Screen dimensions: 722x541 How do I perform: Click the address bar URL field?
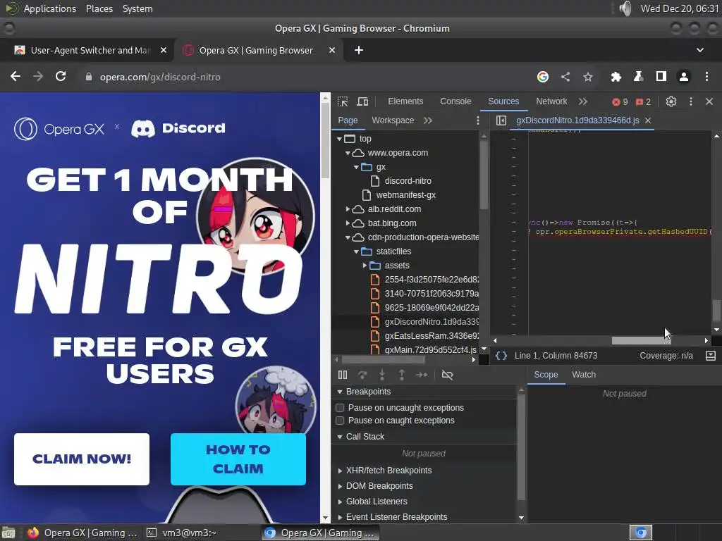[304, 77]
